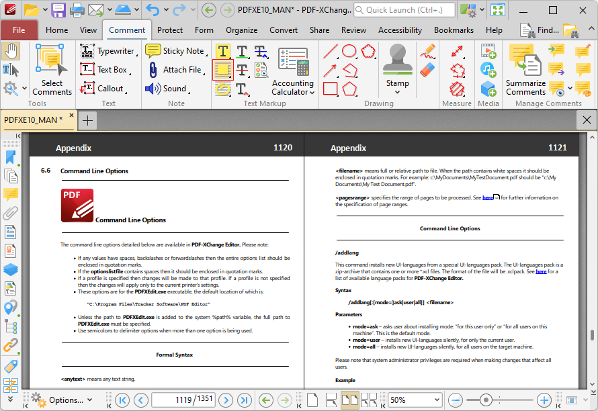The image size is (598, 411).
Task: Toggle two pages continuous layout
Action: [369, 400]
